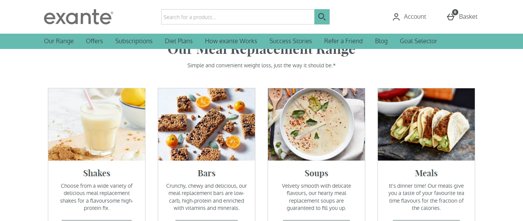Select the Shakes heading link
Image resolution: width=523 pixels, height=221 pixels.
97,173
